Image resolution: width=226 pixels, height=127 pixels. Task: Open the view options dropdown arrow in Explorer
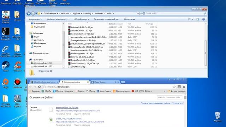point(192,19)
